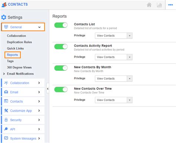Open the General settings section
This screenshot has height=143, width=176.
click(23, 27)
